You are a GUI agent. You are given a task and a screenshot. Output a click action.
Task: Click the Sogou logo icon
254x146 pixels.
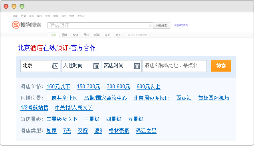(16, 25)
